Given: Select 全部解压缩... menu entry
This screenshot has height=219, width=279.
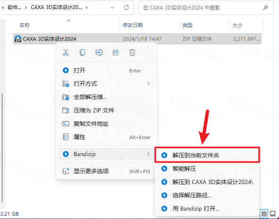Looking at the screenshot, I should (x=107, y=97).
